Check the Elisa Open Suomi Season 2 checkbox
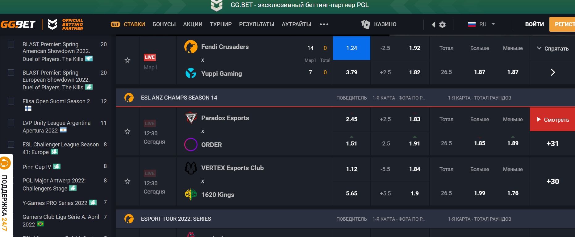Screen dimensions: 575x237 tap(11, 101)
